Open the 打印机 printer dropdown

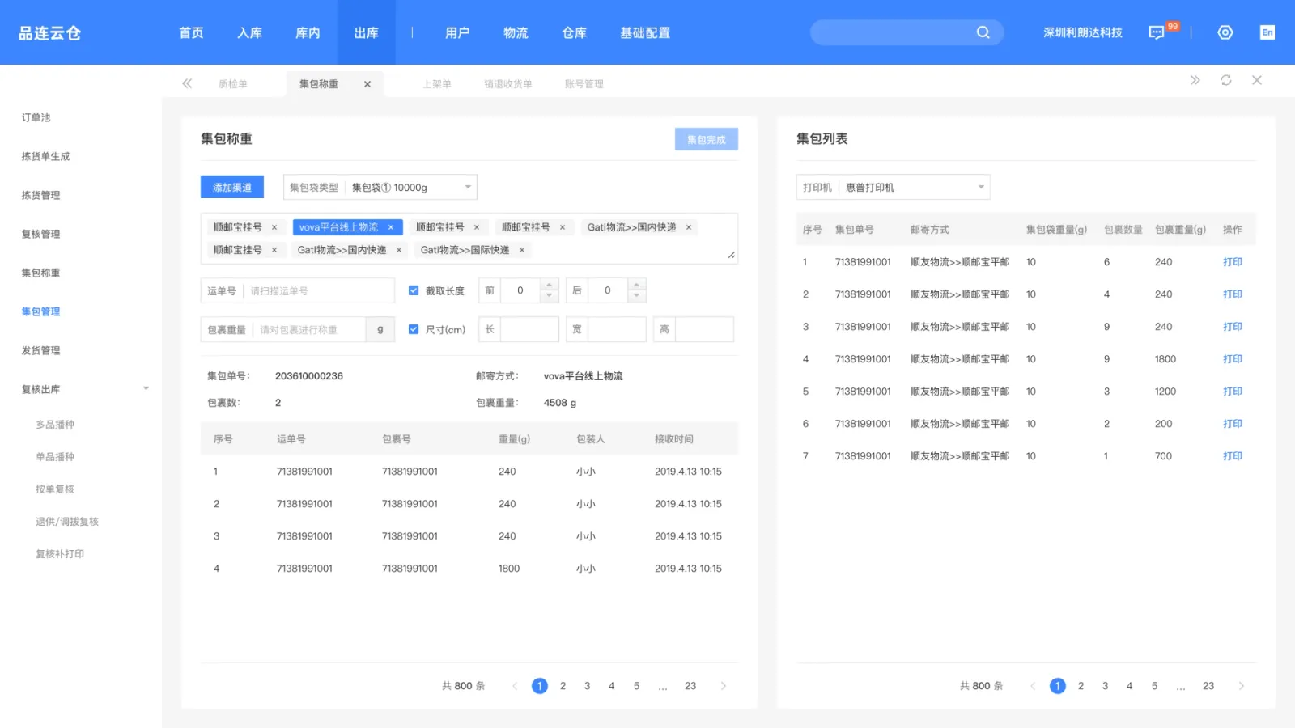tap(894, 187)
